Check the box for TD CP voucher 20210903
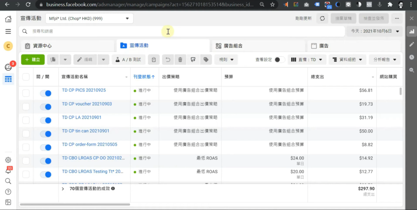This screenshot has height=210, width=417. [x=26, y=107]
